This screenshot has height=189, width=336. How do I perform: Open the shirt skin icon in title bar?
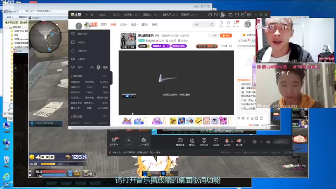tap(237, 15)
